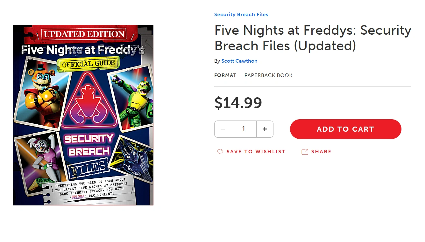The image size is (425, 242).
Task: Select the book cover image
Action: tap(83, 115)
